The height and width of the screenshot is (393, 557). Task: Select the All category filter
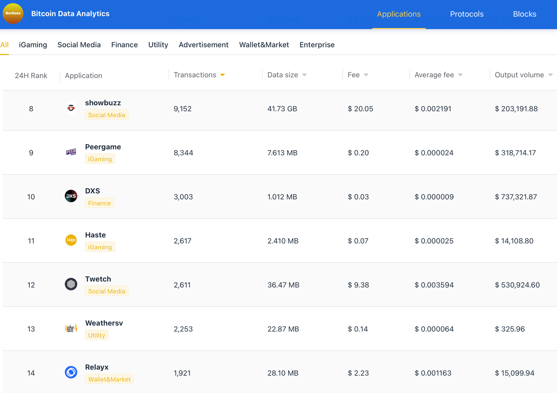click(x=4, y=45)
